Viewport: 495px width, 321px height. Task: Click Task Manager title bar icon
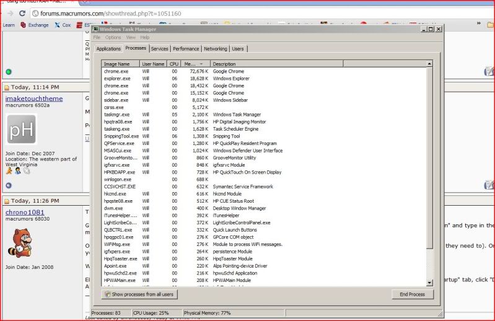95,29
